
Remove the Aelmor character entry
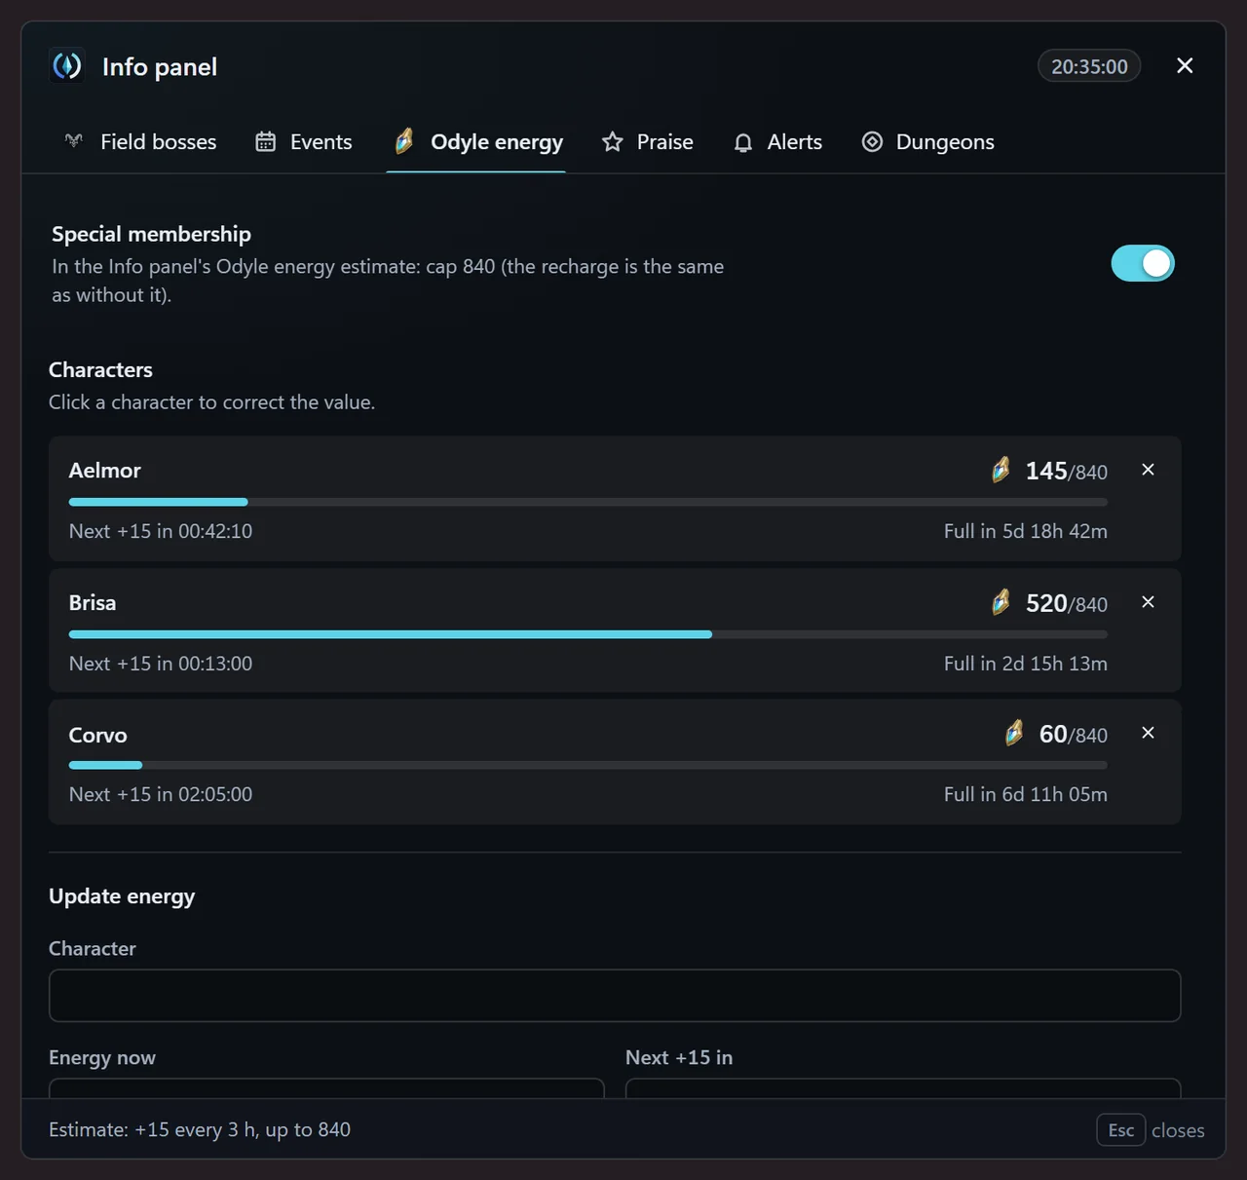click(x=1148, y=470)
